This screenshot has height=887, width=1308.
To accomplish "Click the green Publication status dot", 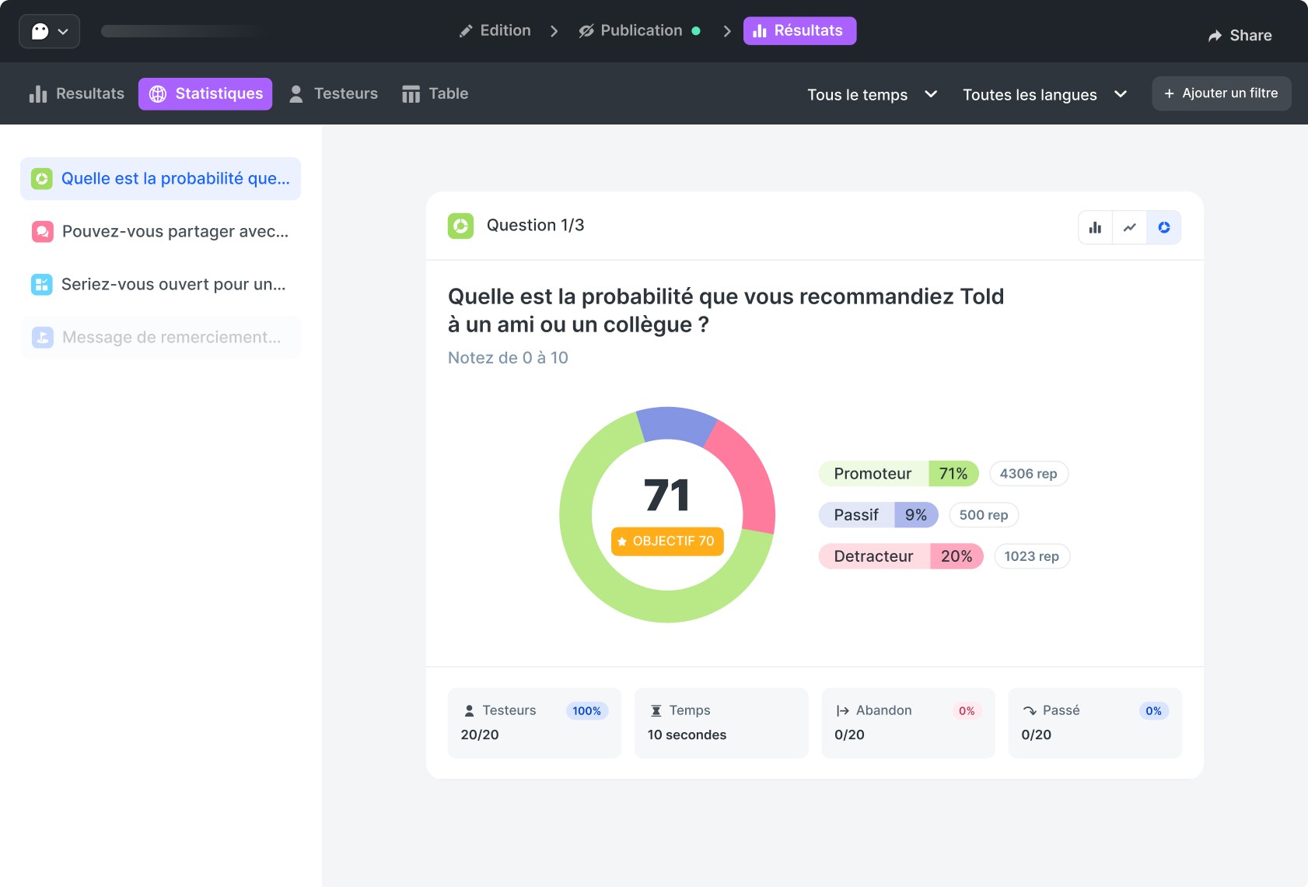I will [x=696, y=31].
